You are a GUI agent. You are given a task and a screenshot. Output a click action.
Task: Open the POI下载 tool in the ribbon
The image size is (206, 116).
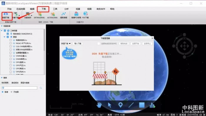point(86,15)
